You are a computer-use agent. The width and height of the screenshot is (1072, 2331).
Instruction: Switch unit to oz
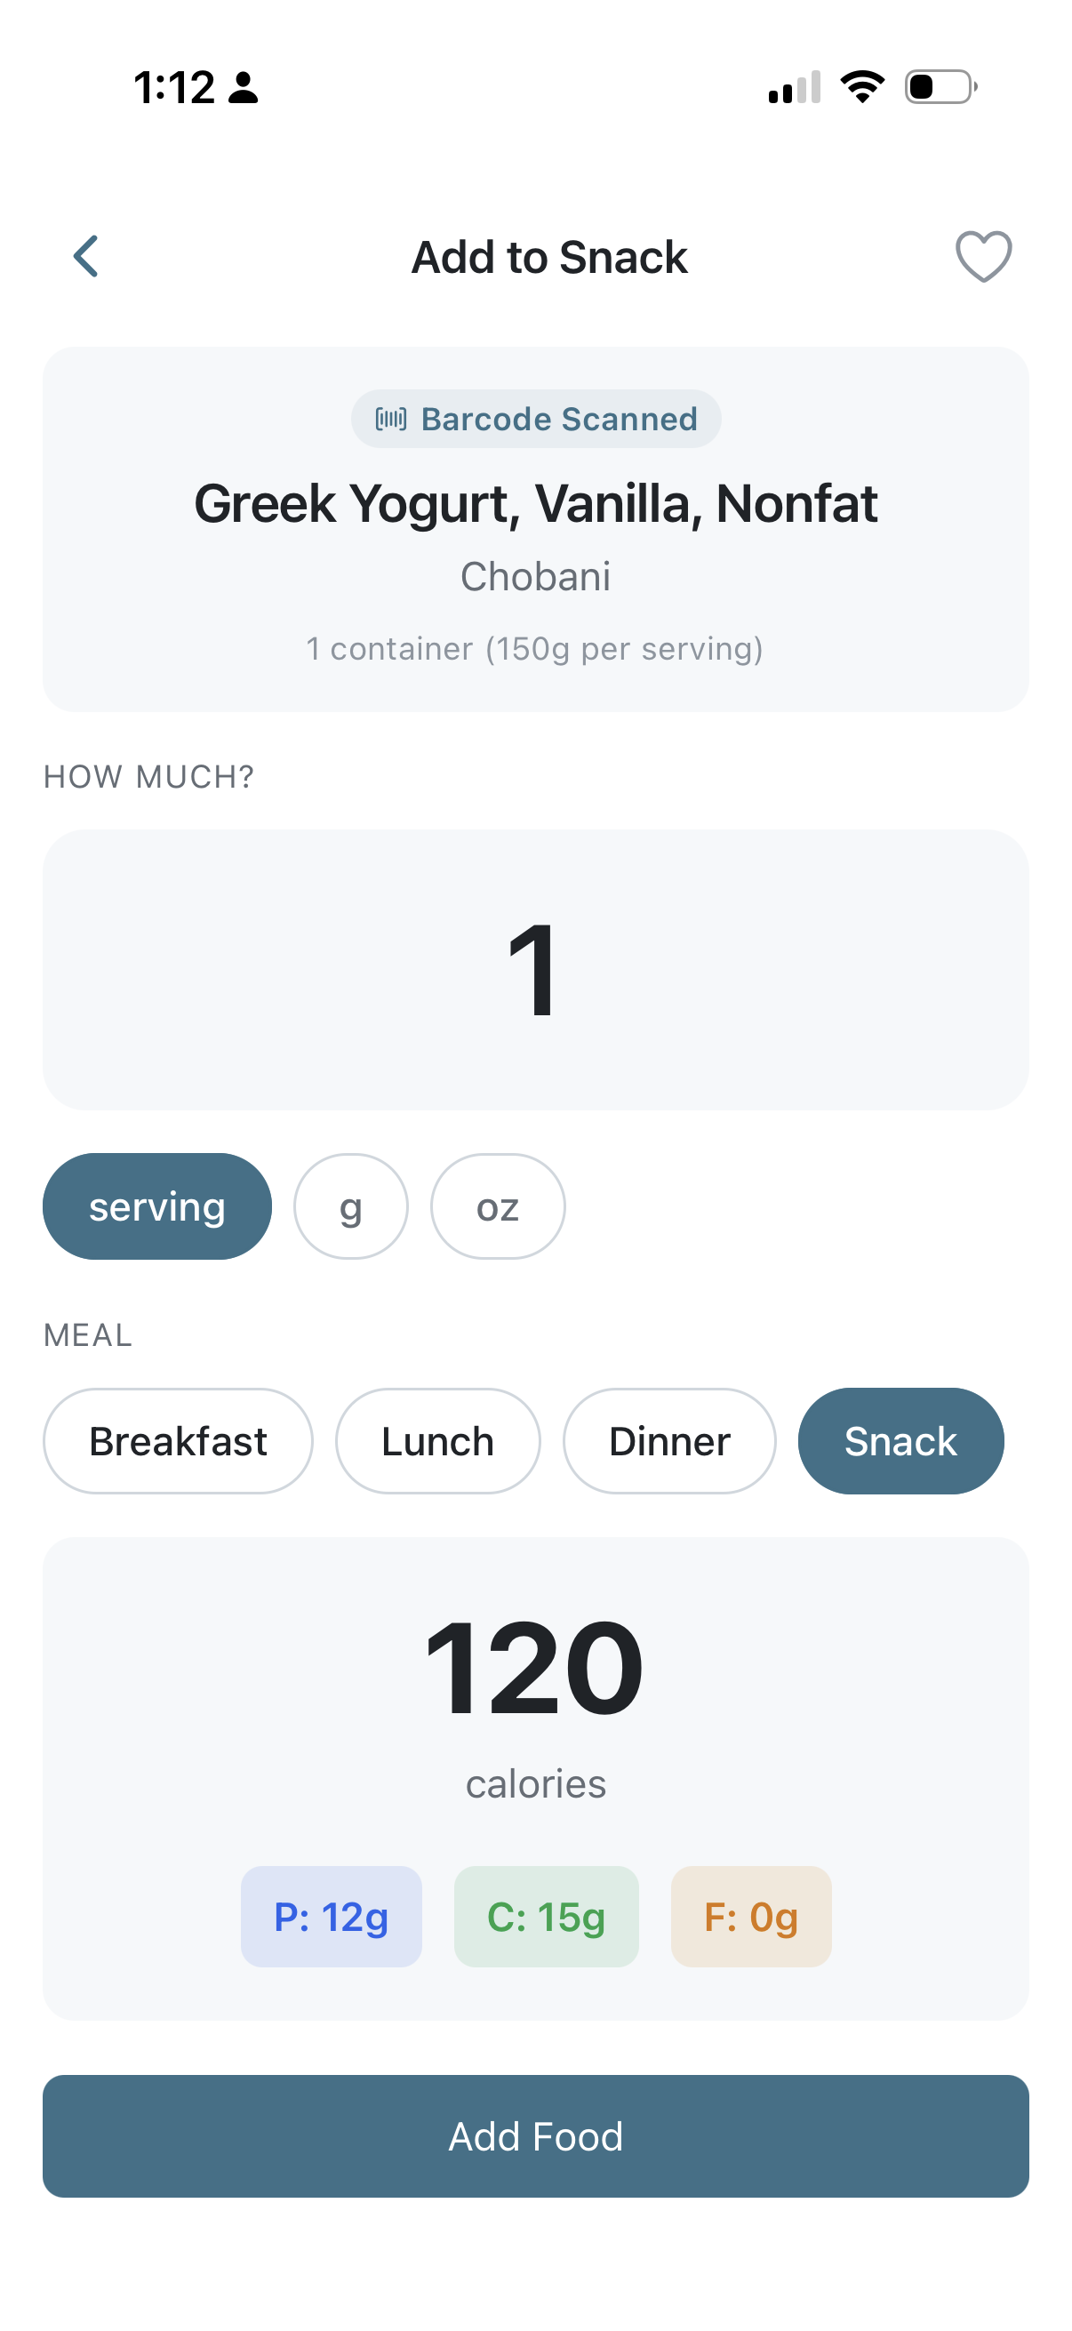(498, 1206)
